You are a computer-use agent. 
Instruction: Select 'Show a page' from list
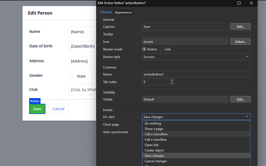154,129
